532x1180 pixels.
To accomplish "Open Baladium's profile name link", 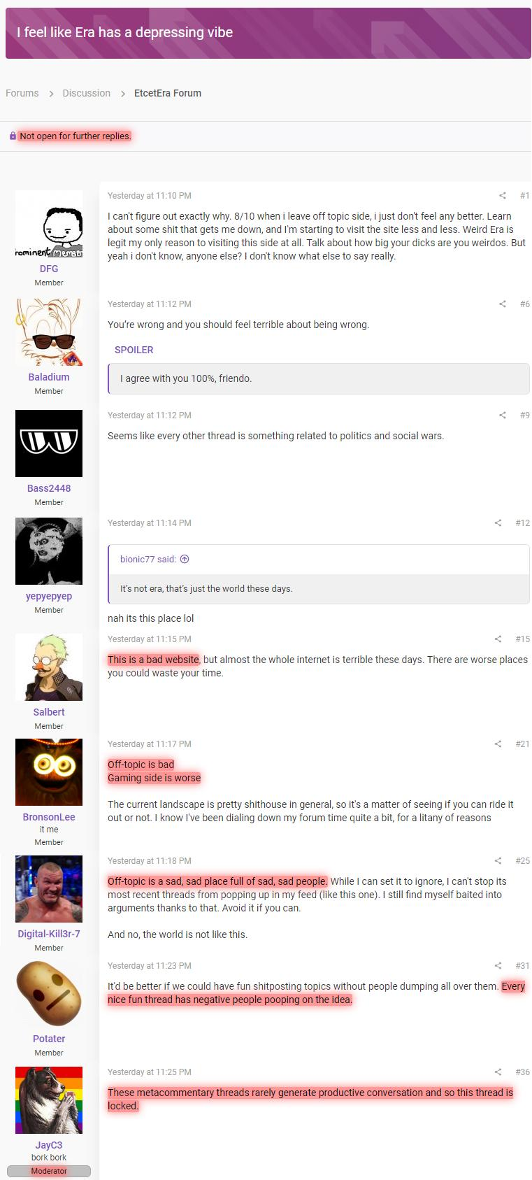I will tap(49, 377).
